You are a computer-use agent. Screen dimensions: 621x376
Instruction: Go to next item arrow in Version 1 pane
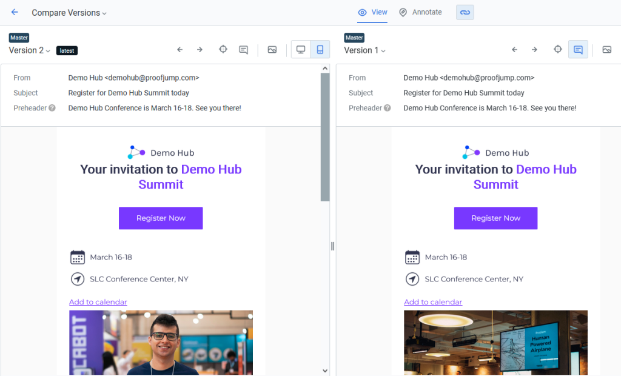point(534,50)
